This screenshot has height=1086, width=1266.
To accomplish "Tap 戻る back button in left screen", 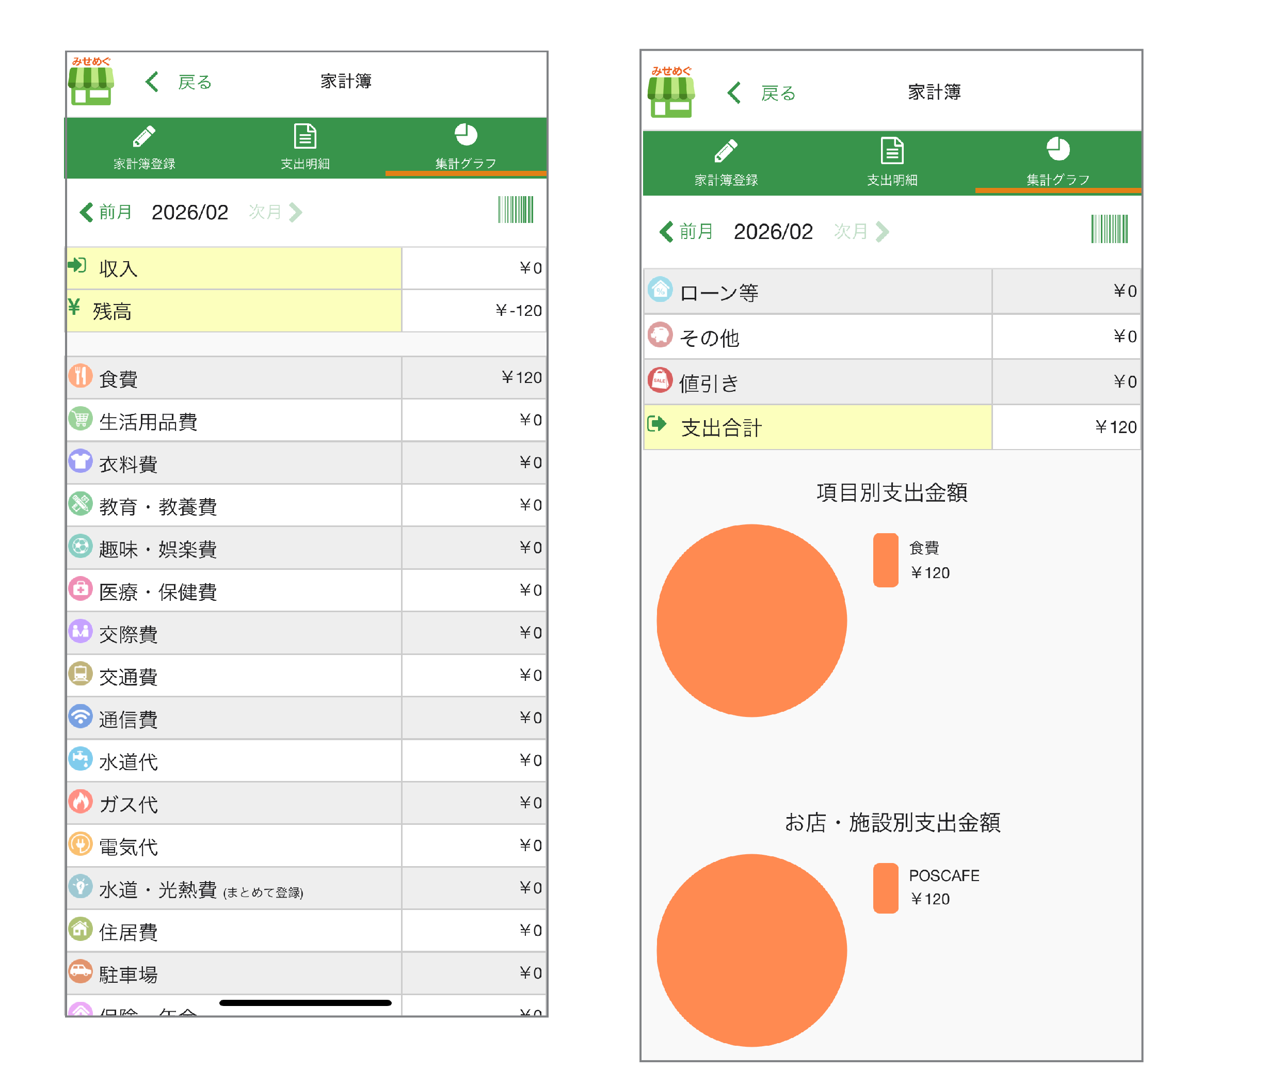I will (179, 82).
